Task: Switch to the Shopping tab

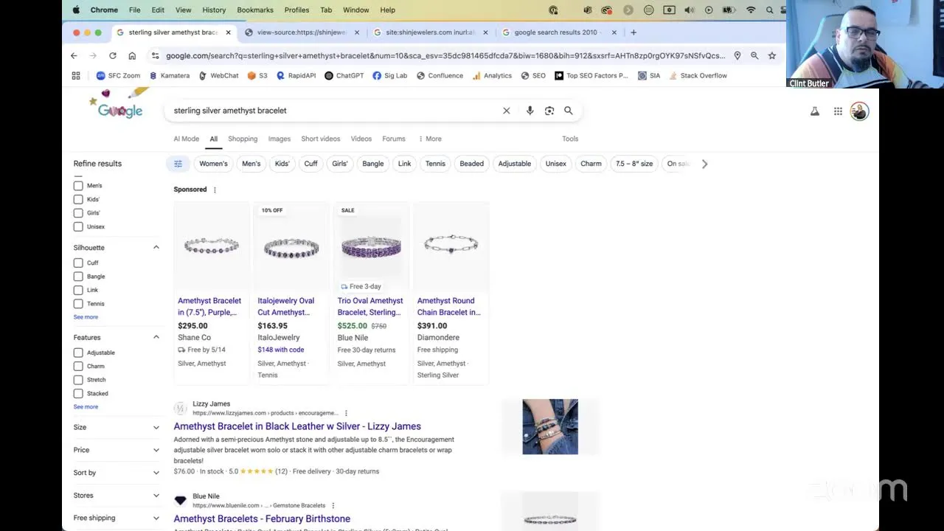Action: 243,139
